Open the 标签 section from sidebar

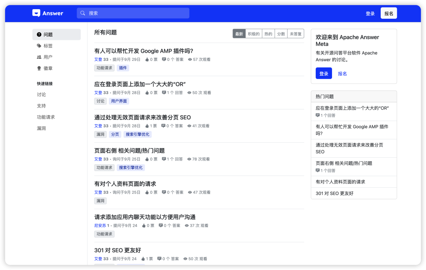pos(39,46)
